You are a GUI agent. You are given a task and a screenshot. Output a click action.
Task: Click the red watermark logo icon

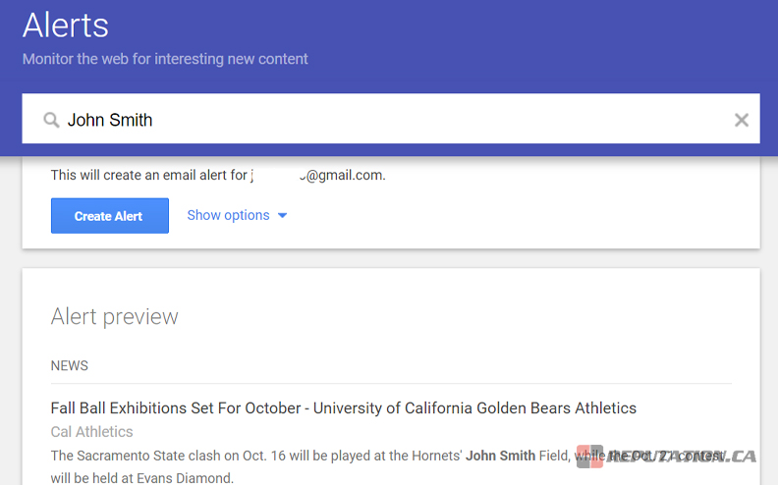click(589, 457)
